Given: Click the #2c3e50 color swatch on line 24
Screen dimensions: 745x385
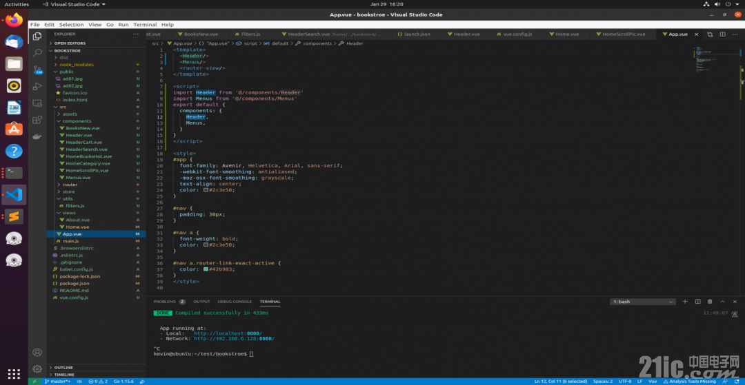Looking at the screenshot, I should point(206,189).
